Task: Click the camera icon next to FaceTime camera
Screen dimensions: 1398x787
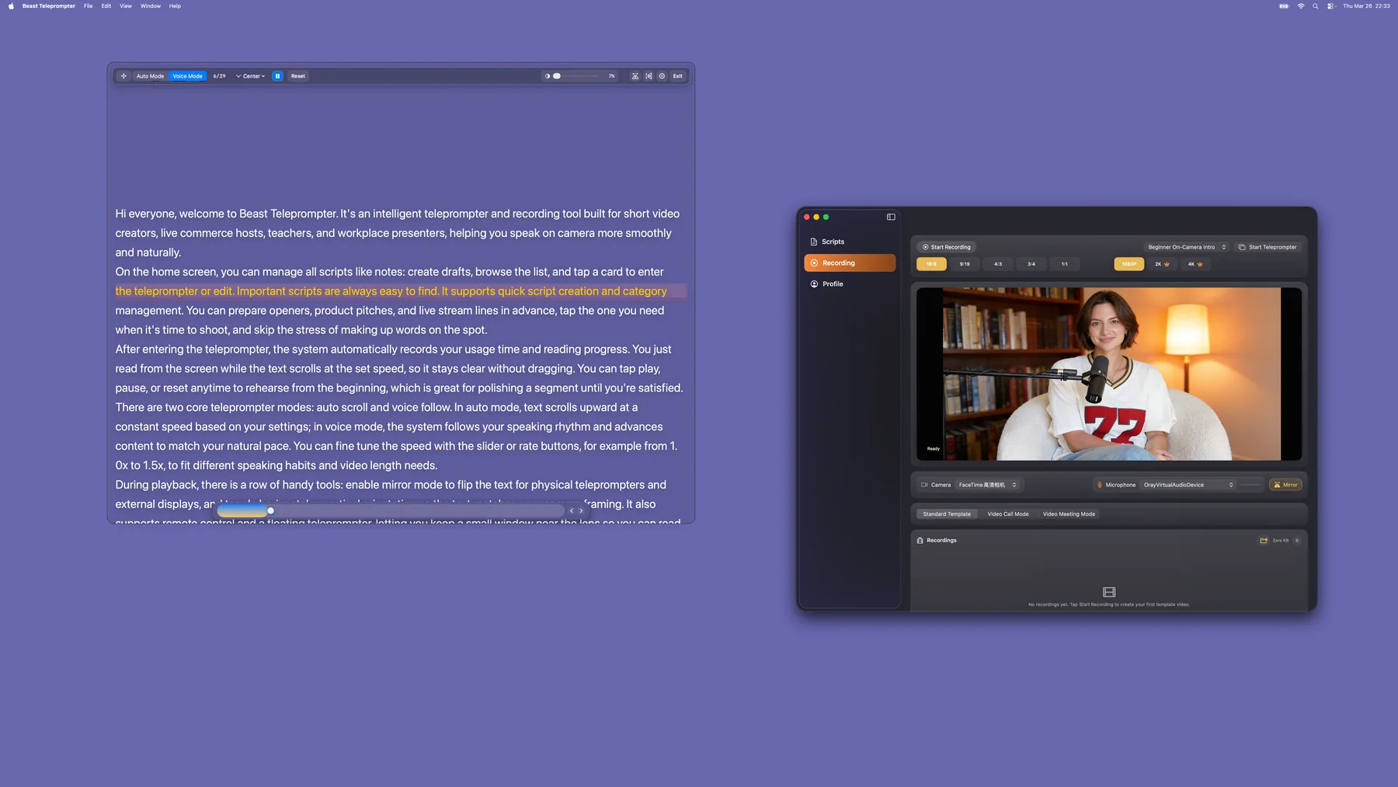Action: (925, 485)
